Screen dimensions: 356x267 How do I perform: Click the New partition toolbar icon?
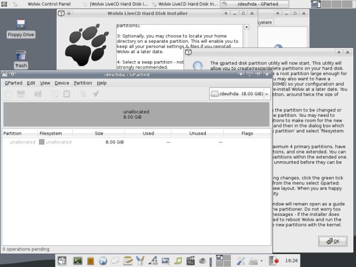(x=9, y=94)
